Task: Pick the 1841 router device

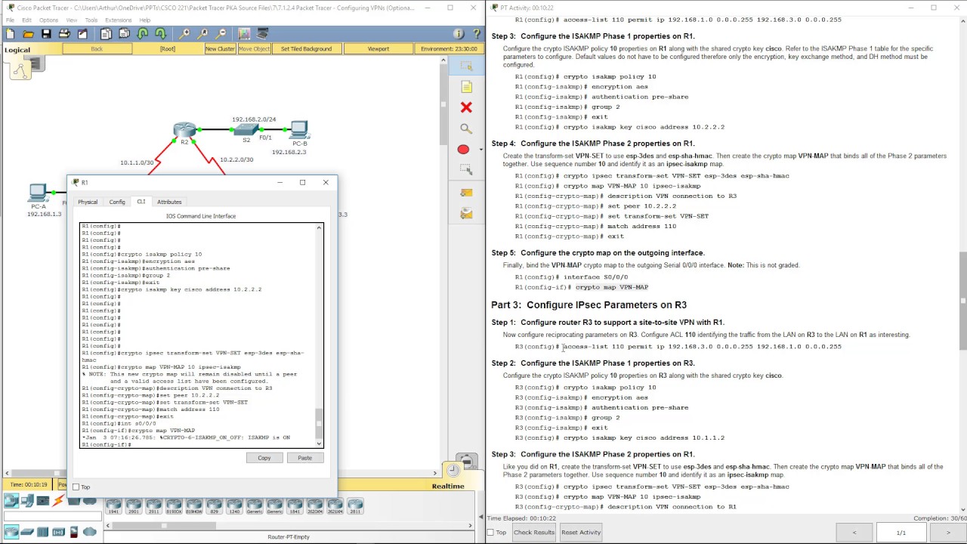Action: pyautogui.click(x=295, y=505)
